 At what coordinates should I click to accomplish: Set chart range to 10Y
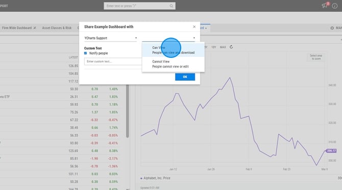pyautogui.click(x=213, y=47)
